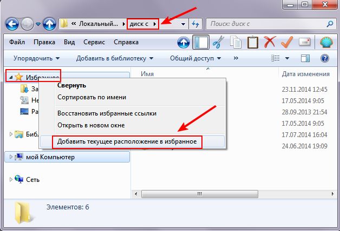The height and width of the screenshot is (231, 340).
Task: Click the Библиотеки folder icon
Action: [x=19, y=134]
